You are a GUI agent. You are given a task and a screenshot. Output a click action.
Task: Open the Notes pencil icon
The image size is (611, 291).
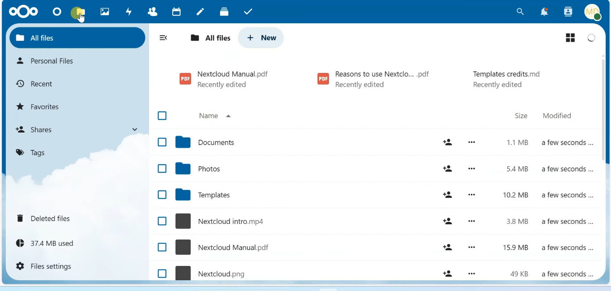(x=201, y=12)
